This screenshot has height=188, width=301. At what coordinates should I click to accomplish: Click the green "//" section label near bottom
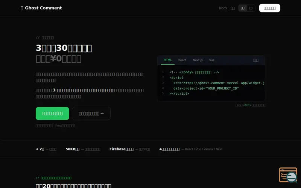pos(53,178)
